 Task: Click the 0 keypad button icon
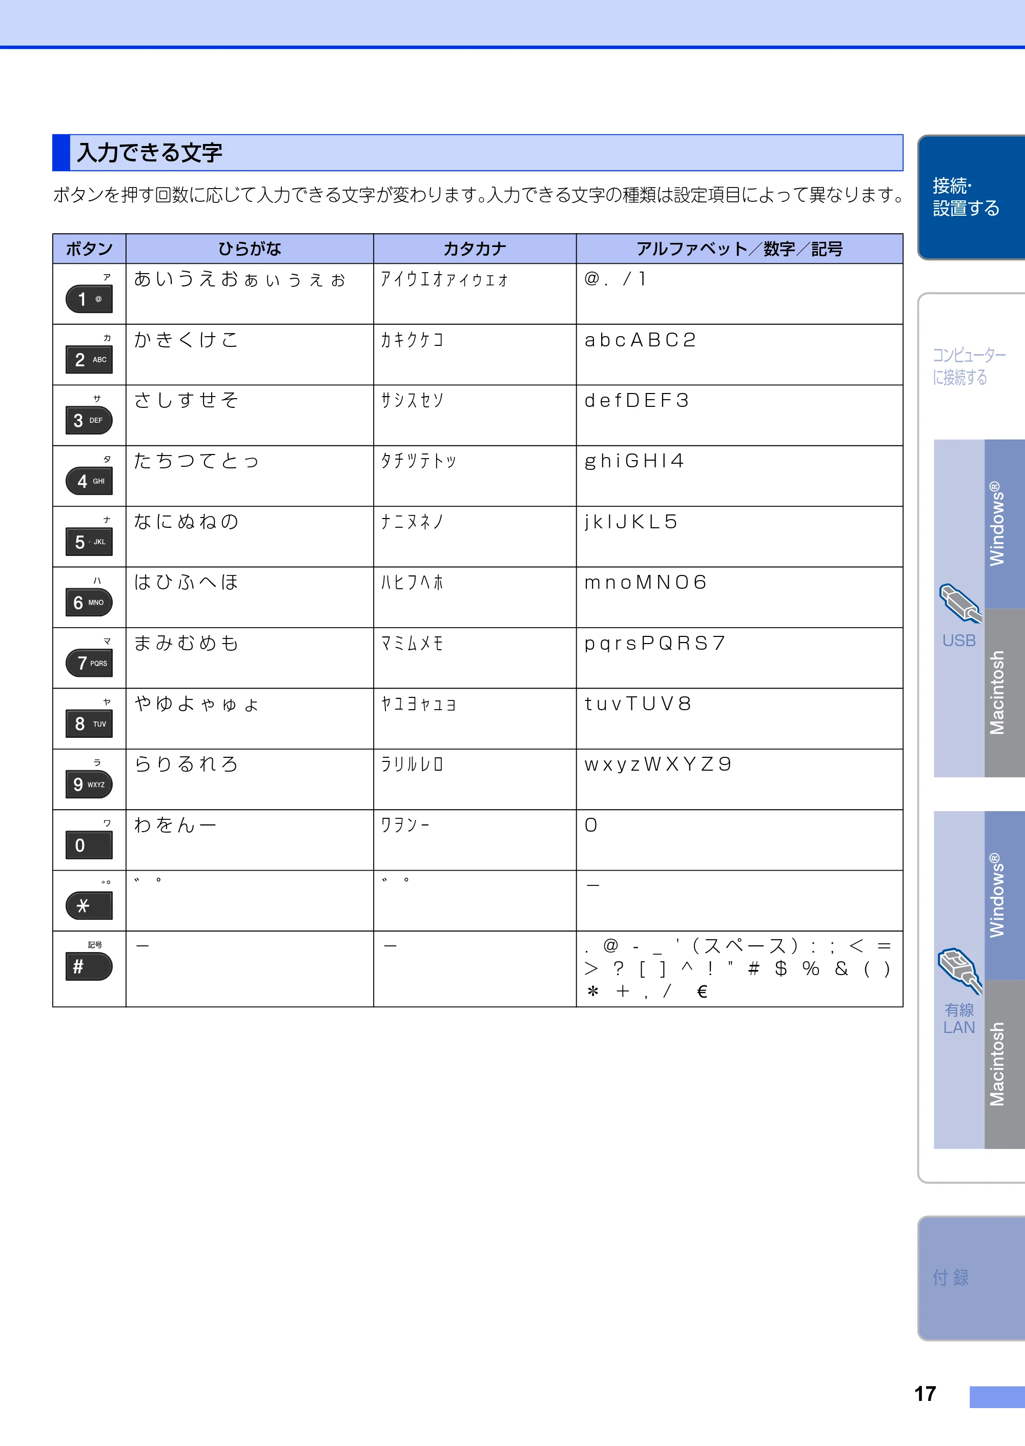coord(89,845)
